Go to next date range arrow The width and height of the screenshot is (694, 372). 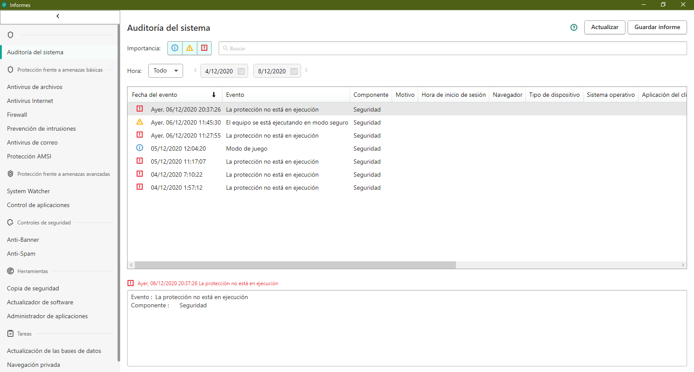[306, 70]
